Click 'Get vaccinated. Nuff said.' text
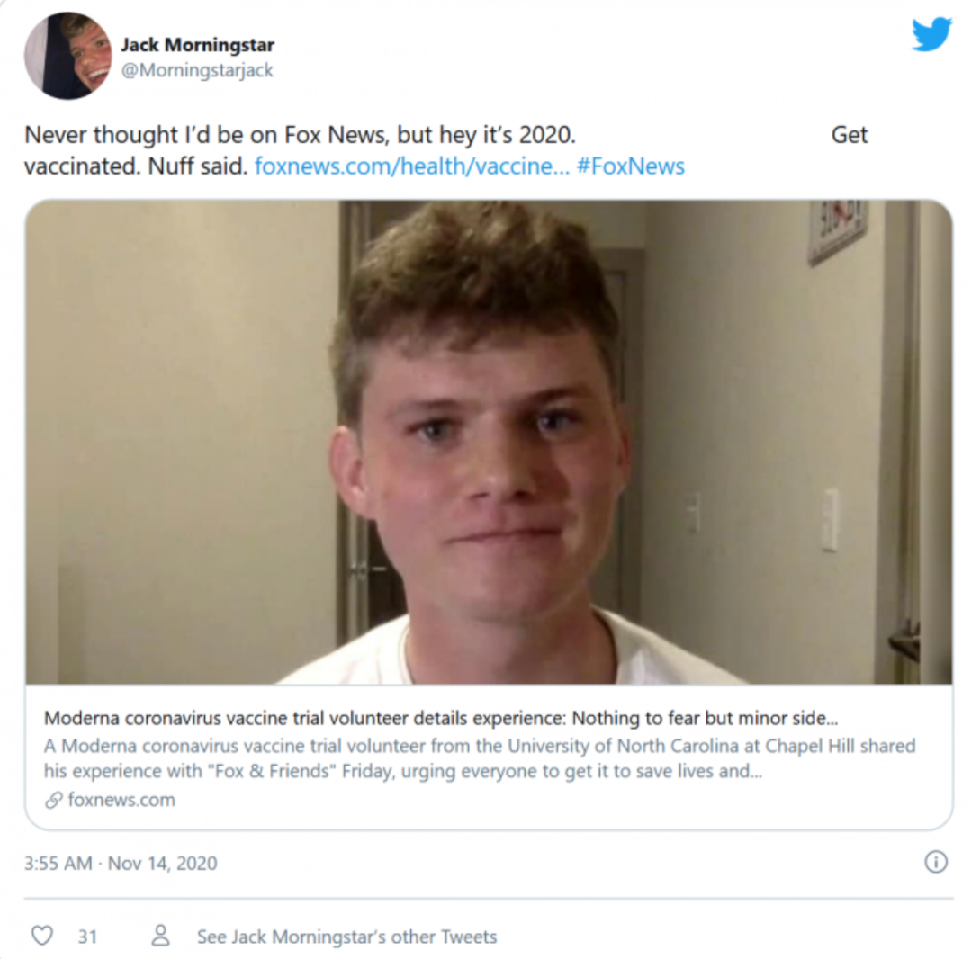This screenshot has height=959, width=972. [x=136, y=166]
